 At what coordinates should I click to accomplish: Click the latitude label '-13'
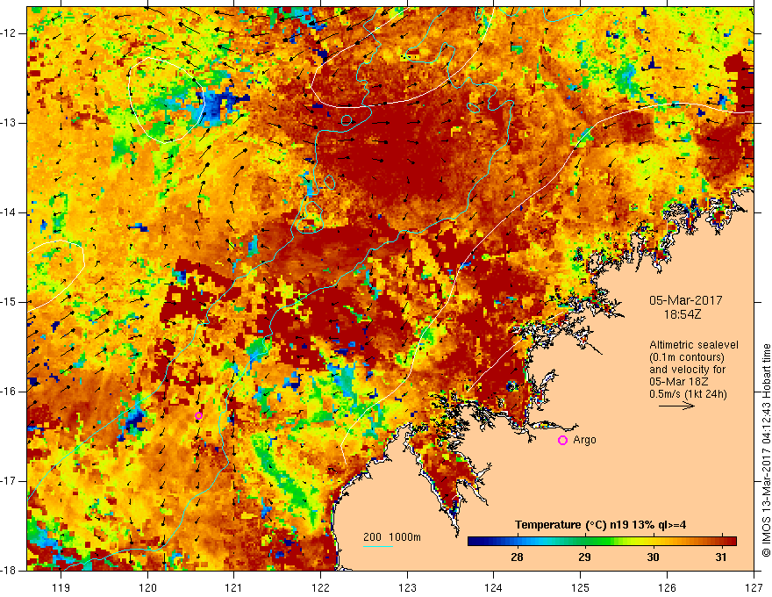[x=10, y=123]
